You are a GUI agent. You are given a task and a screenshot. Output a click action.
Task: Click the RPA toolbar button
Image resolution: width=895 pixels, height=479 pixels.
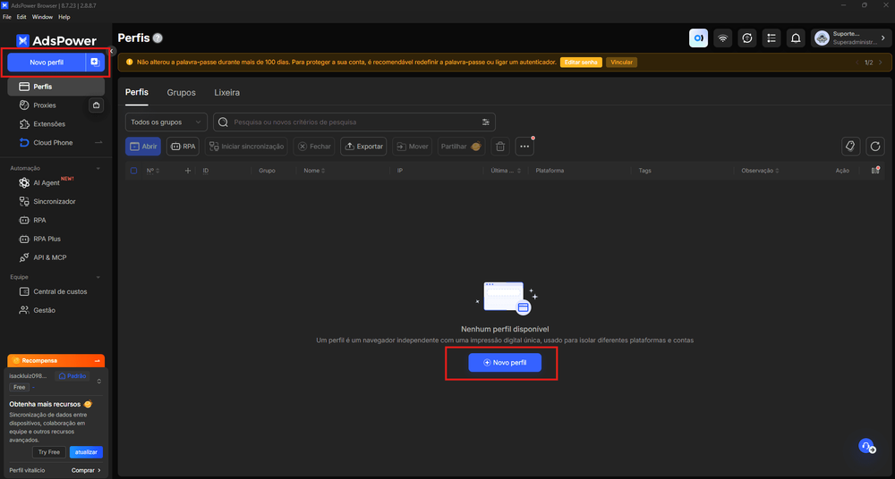click(183, 147)
